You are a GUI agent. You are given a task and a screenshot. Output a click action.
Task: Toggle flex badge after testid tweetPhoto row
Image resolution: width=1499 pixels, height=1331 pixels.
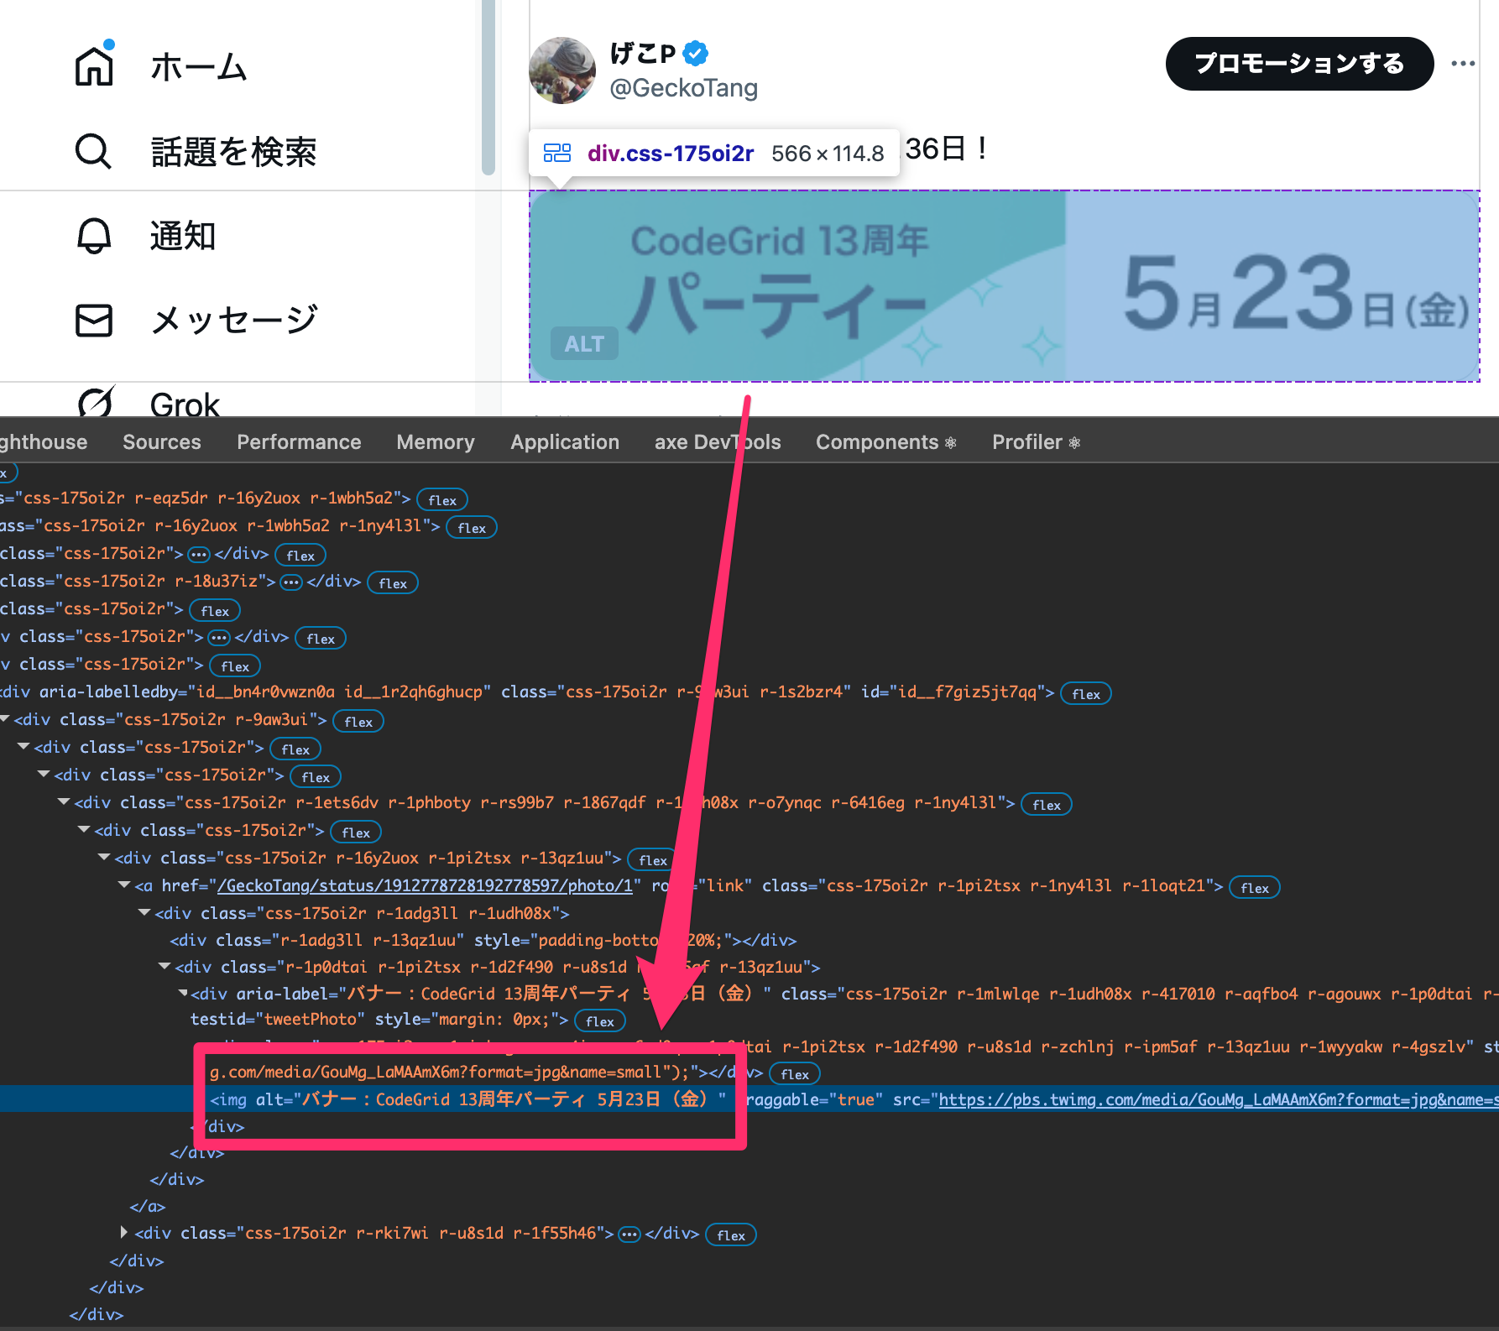click(600, 1020)
